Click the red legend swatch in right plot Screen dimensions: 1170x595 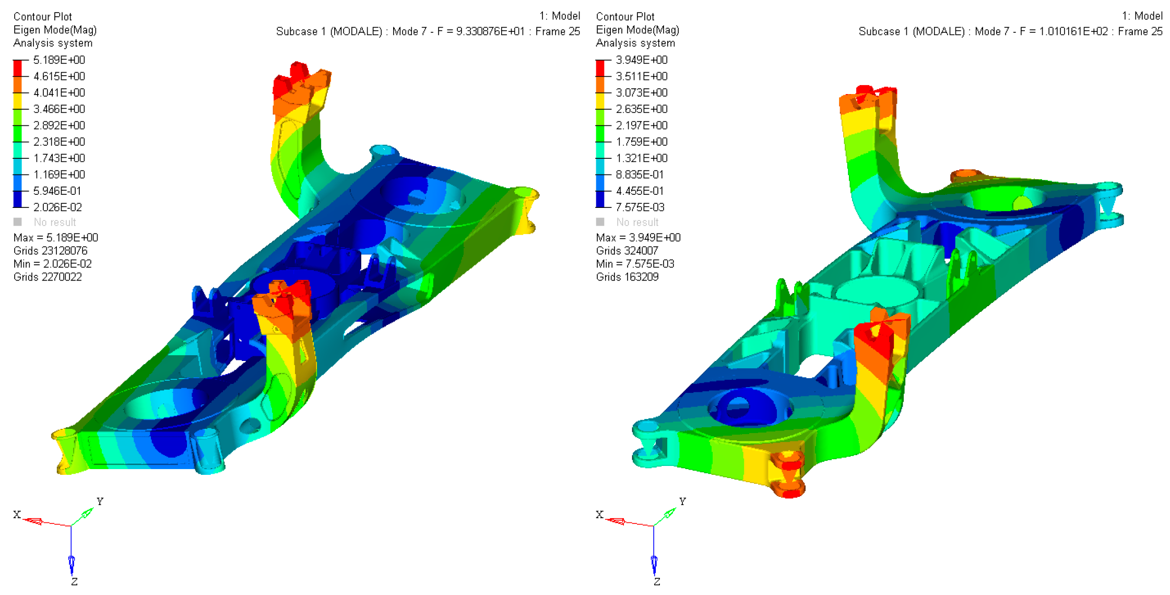[600, 68]
